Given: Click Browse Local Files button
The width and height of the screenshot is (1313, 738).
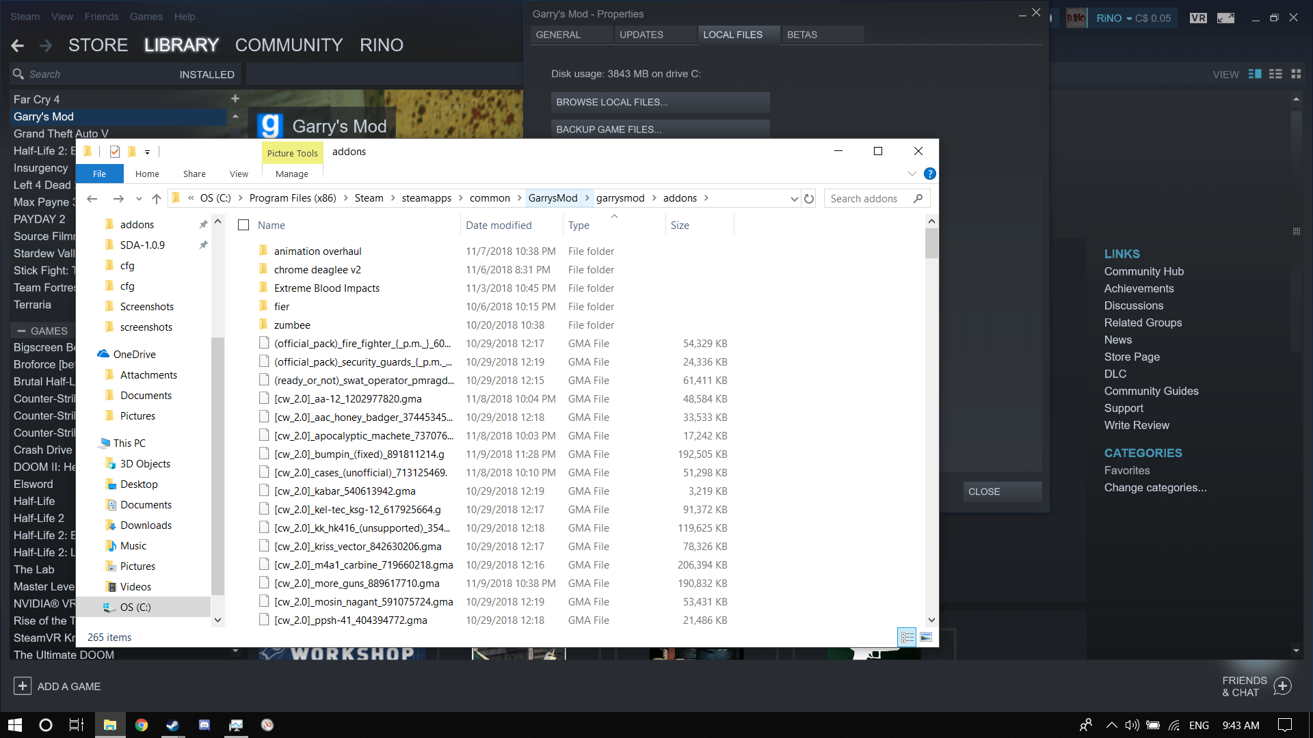Looking at the screenshot, I should pyautogui.click(x=660, y=102).
